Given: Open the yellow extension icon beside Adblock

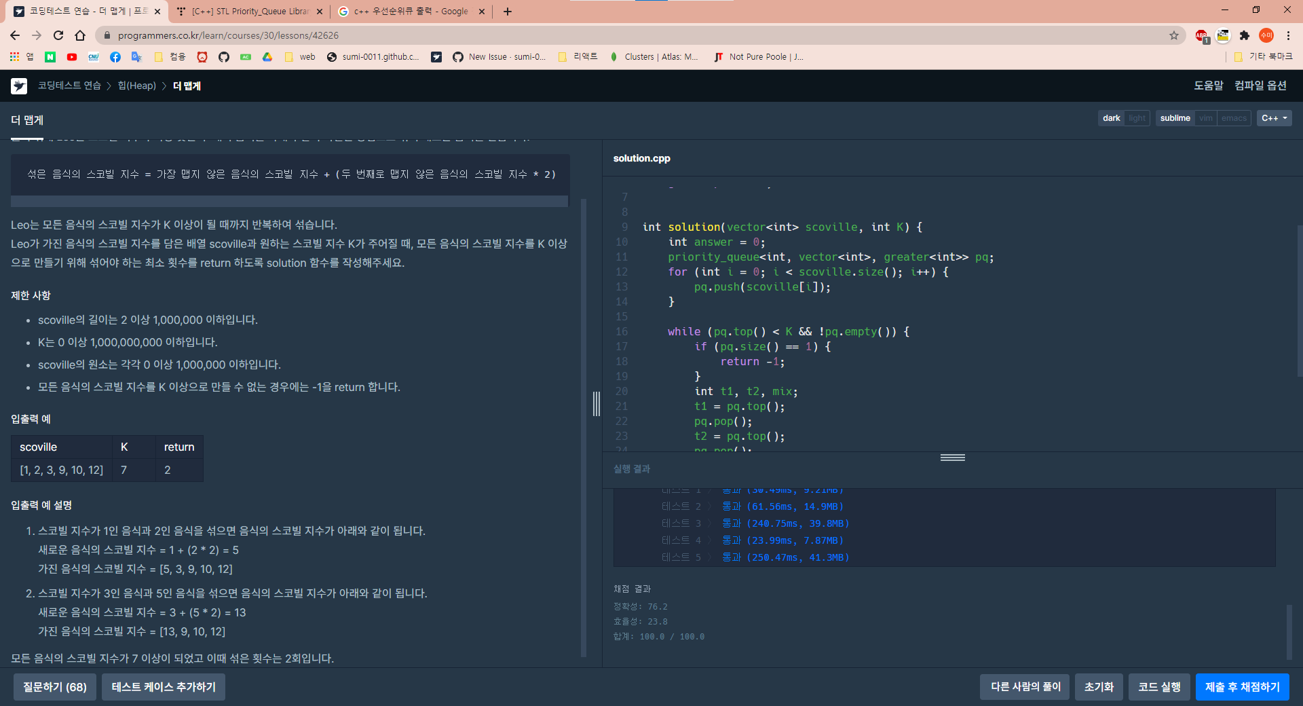Looking at the screenshot, I should coord(1223,35).
